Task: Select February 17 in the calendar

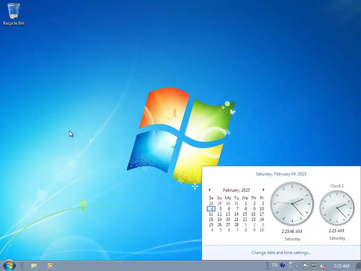Action: [x=262, y=214]
